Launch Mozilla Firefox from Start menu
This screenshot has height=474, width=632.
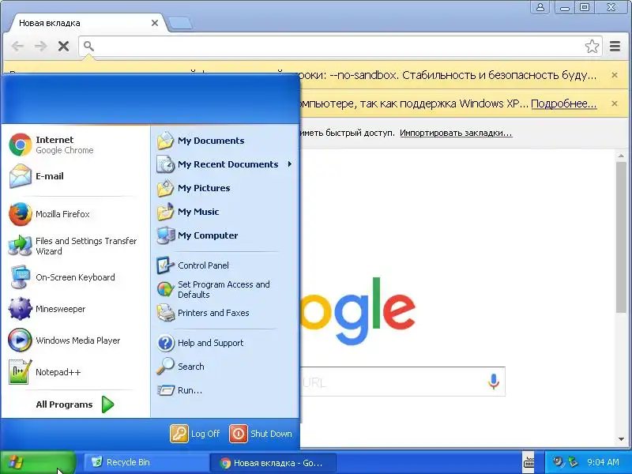click(75, 214)
